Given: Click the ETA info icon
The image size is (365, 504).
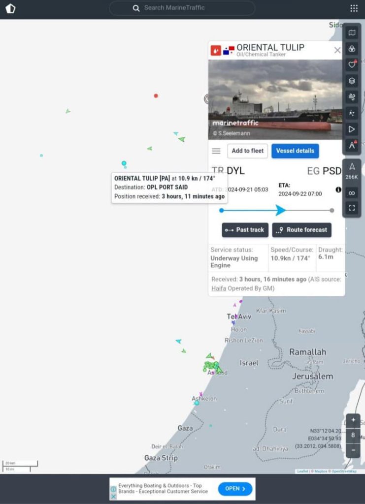Looking at the screenshot, I should [x=338, y=189].
